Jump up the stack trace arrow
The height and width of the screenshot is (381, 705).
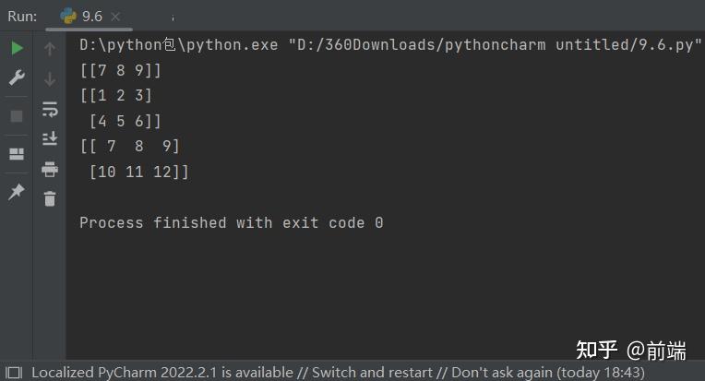pos(50,48)
